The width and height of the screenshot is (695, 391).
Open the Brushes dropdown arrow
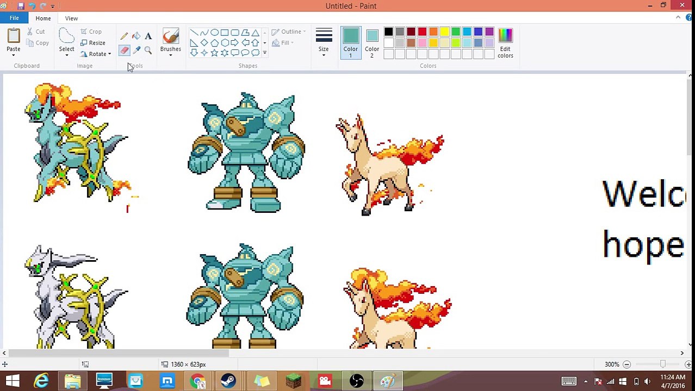tap(171, 55)
